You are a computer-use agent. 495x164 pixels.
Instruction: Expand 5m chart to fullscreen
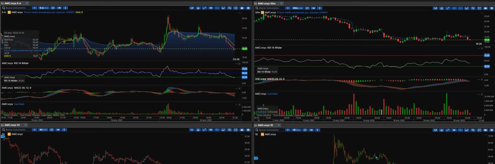point(236,8)
